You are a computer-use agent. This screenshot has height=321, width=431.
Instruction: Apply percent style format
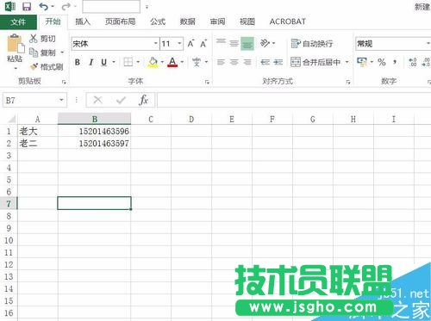[382, 62]
